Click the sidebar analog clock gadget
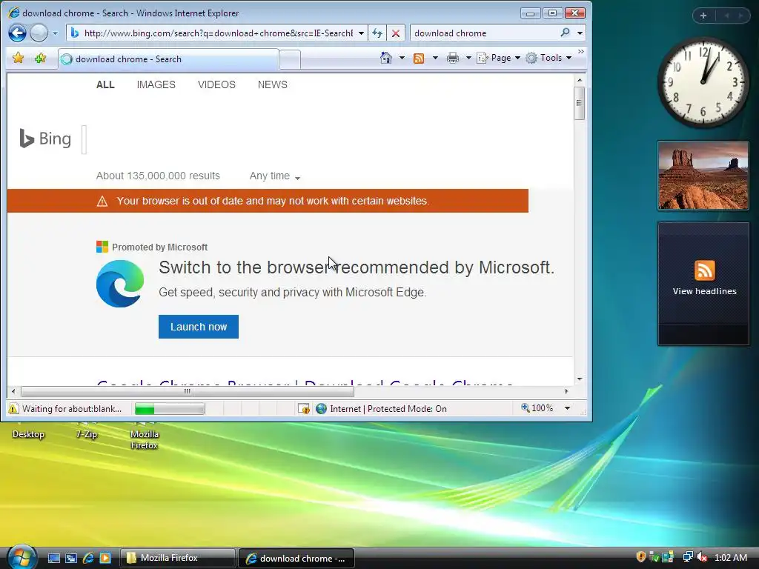This screenshot has width=759, height=569. pos(703,83)
